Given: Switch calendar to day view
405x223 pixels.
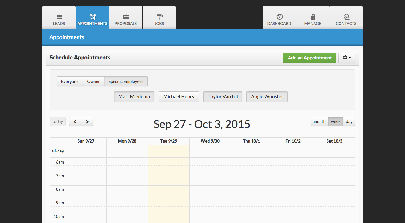Looking at the screenshot, I should (x=349, y=121).
